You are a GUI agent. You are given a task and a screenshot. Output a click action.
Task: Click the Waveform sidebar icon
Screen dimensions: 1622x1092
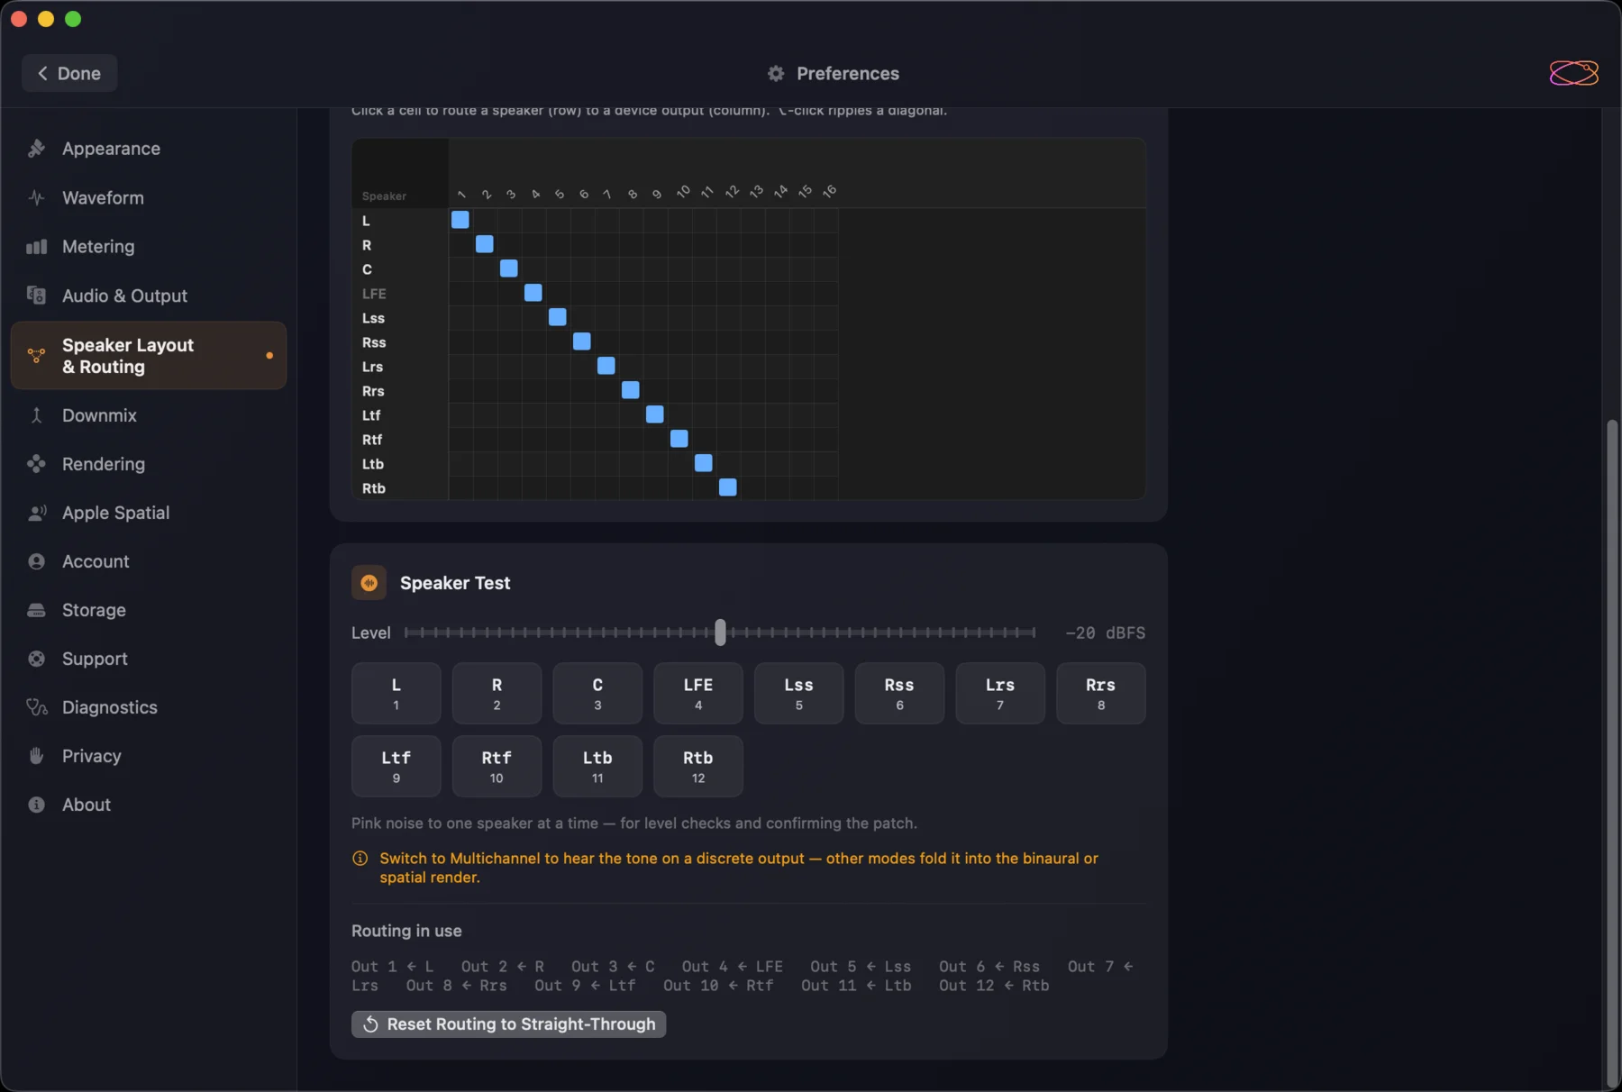[36, 197]
